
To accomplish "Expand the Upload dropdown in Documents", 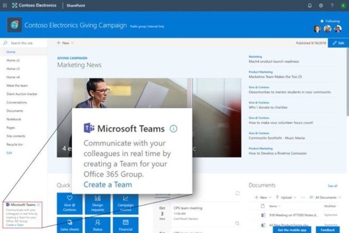I will pos(286,197).
